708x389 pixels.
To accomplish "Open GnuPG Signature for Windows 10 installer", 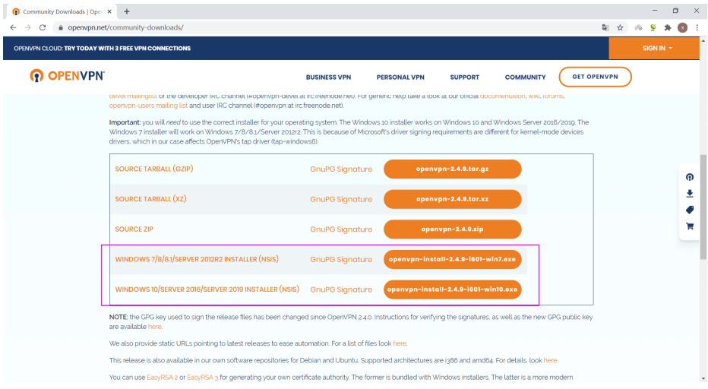I will pyautogui.click(x=341, y=289).
